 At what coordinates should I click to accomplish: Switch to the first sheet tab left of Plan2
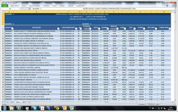coord(12,102)
